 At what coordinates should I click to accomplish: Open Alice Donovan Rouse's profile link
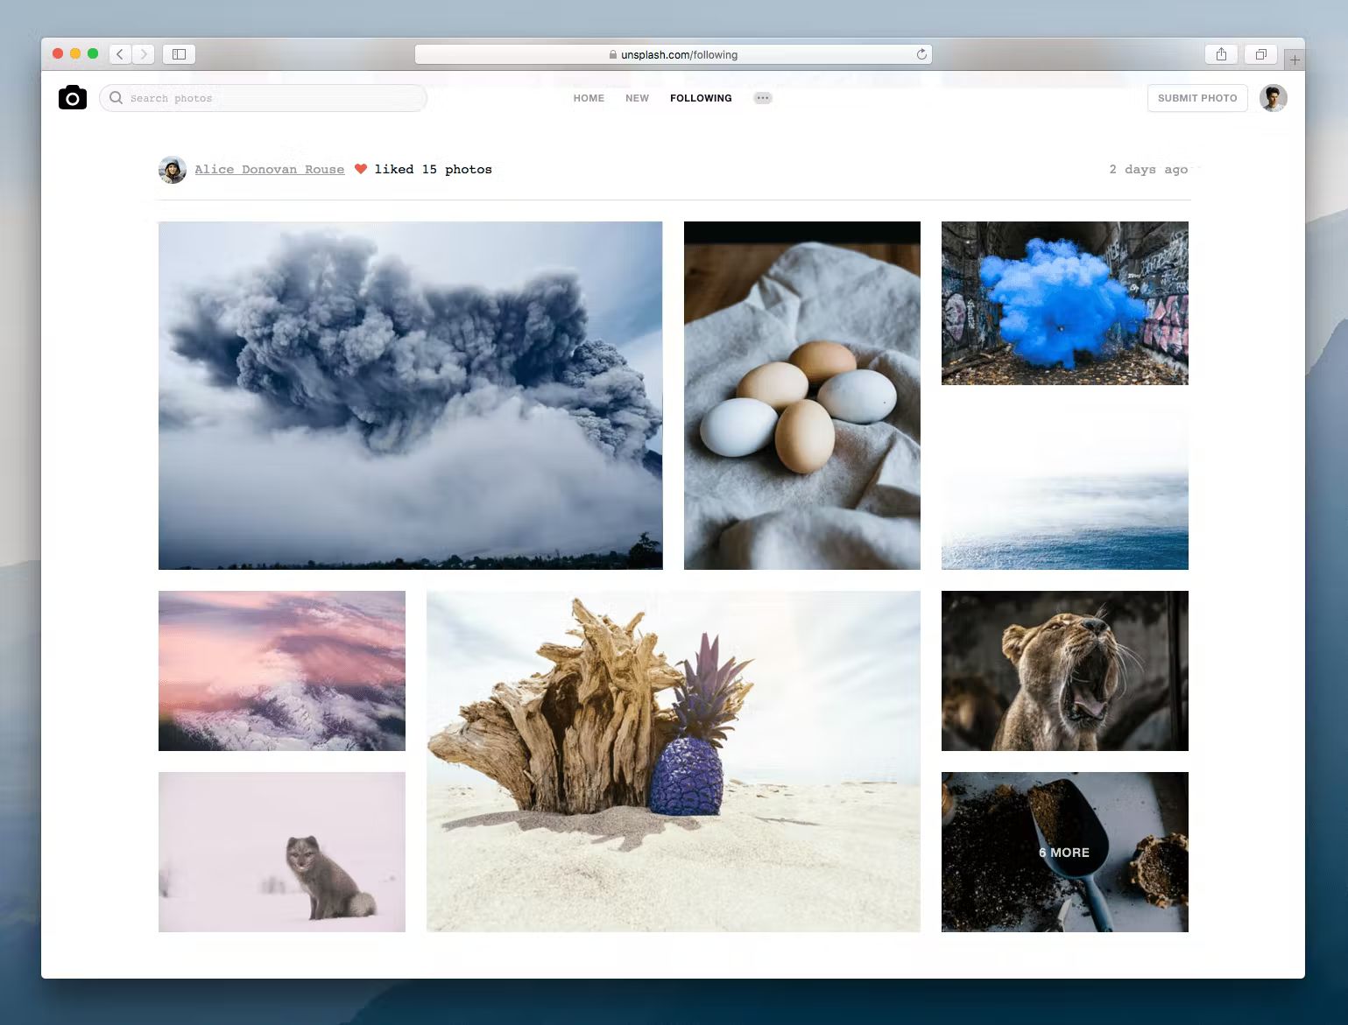click(269, 169)
